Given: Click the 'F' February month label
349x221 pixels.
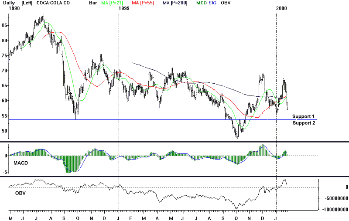Looking at the screenshot, I should click(130, 218).
